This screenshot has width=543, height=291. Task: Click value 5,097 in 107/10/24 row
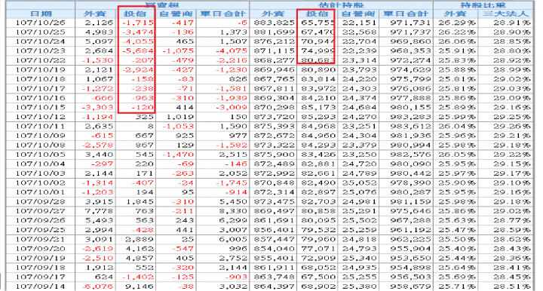point(99,41)
